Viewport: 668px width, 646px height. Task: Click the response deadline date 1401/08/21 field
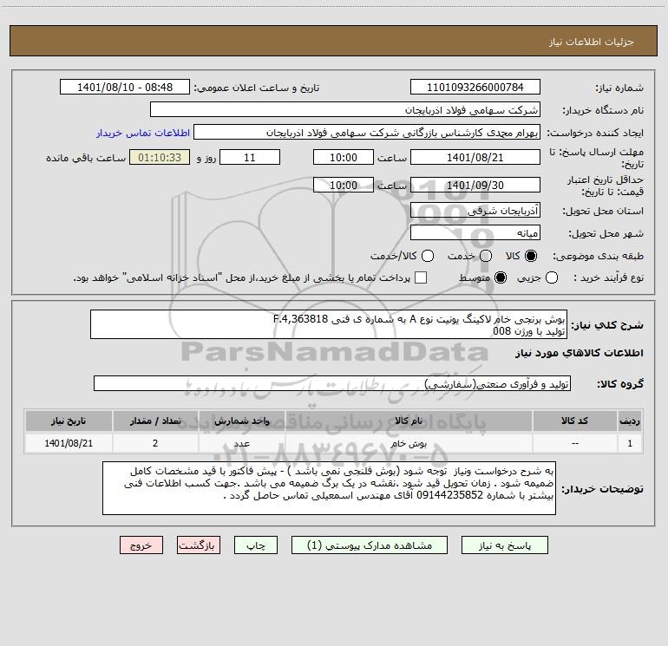click(475, 157)
